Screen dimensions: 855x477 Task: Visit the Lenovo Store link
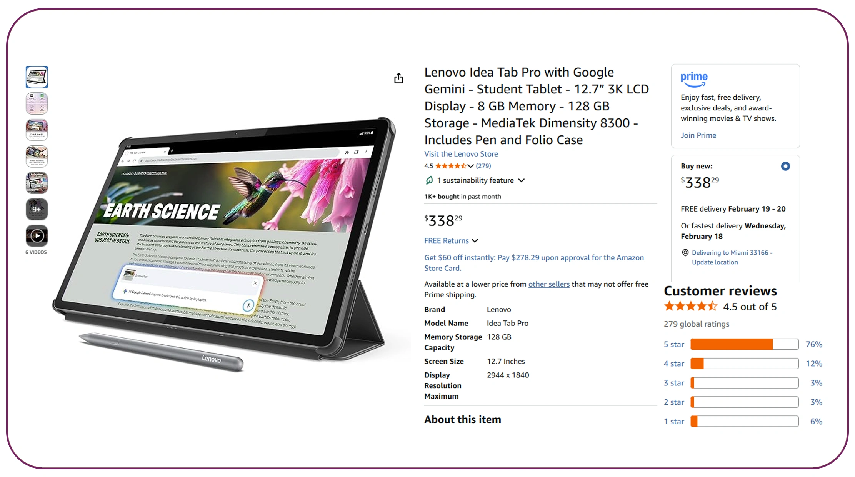click(x=461, y=154)
